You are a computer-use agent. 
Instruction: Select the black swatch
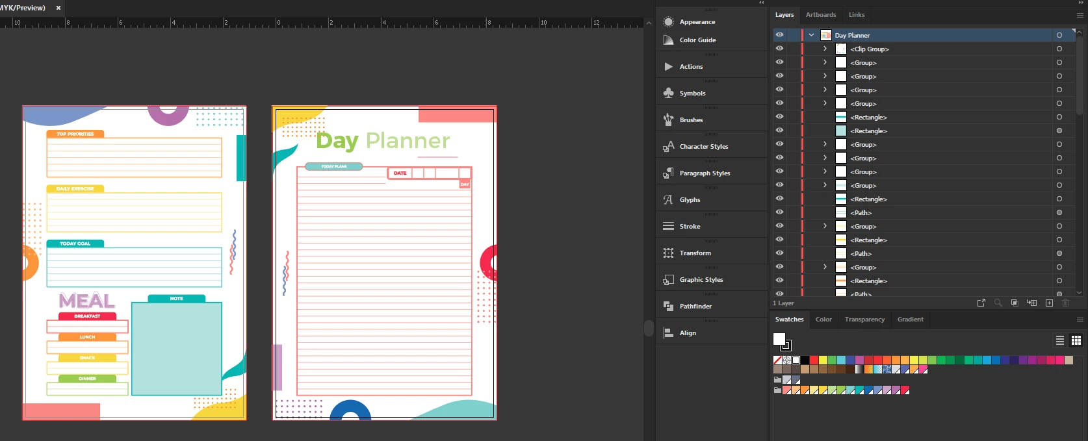[805, 360]
